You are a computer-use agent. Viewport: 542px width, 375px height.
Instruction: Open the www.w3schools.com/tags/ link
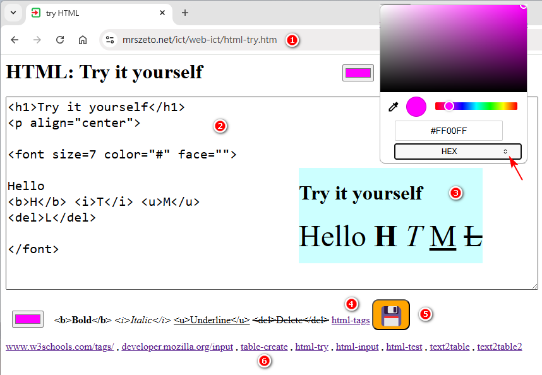click(59, 347)
